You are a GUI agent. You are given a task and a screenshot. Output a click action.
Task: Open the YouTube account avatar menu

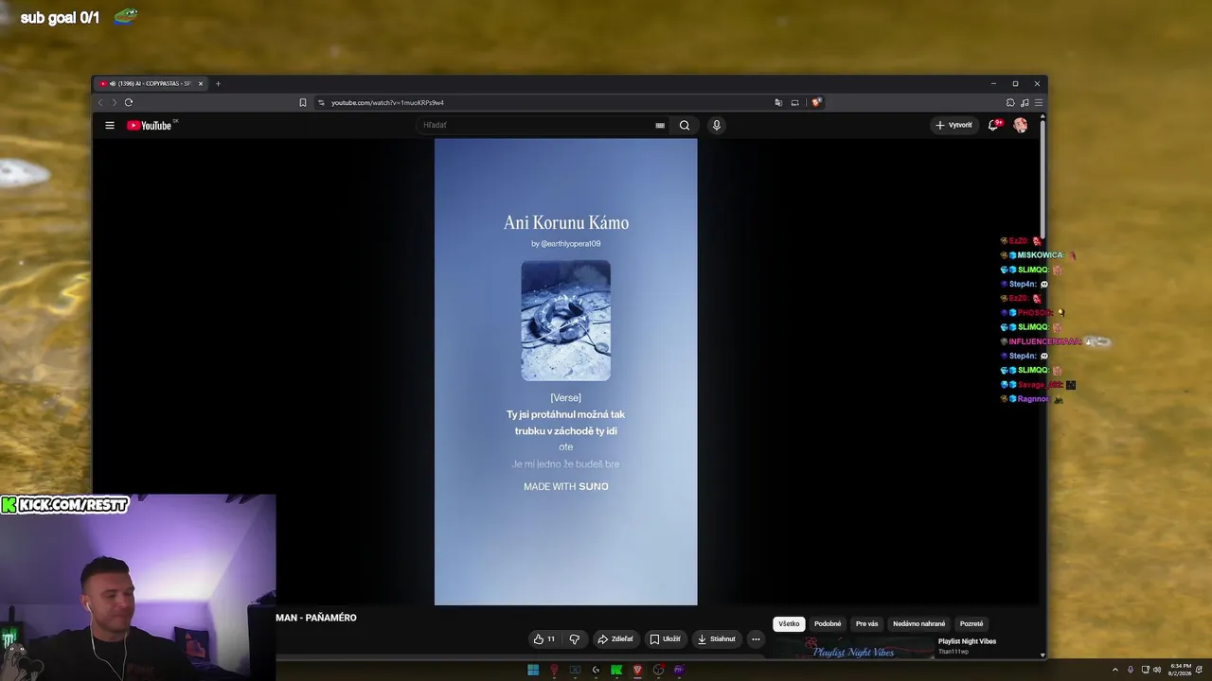(1020, 125)
